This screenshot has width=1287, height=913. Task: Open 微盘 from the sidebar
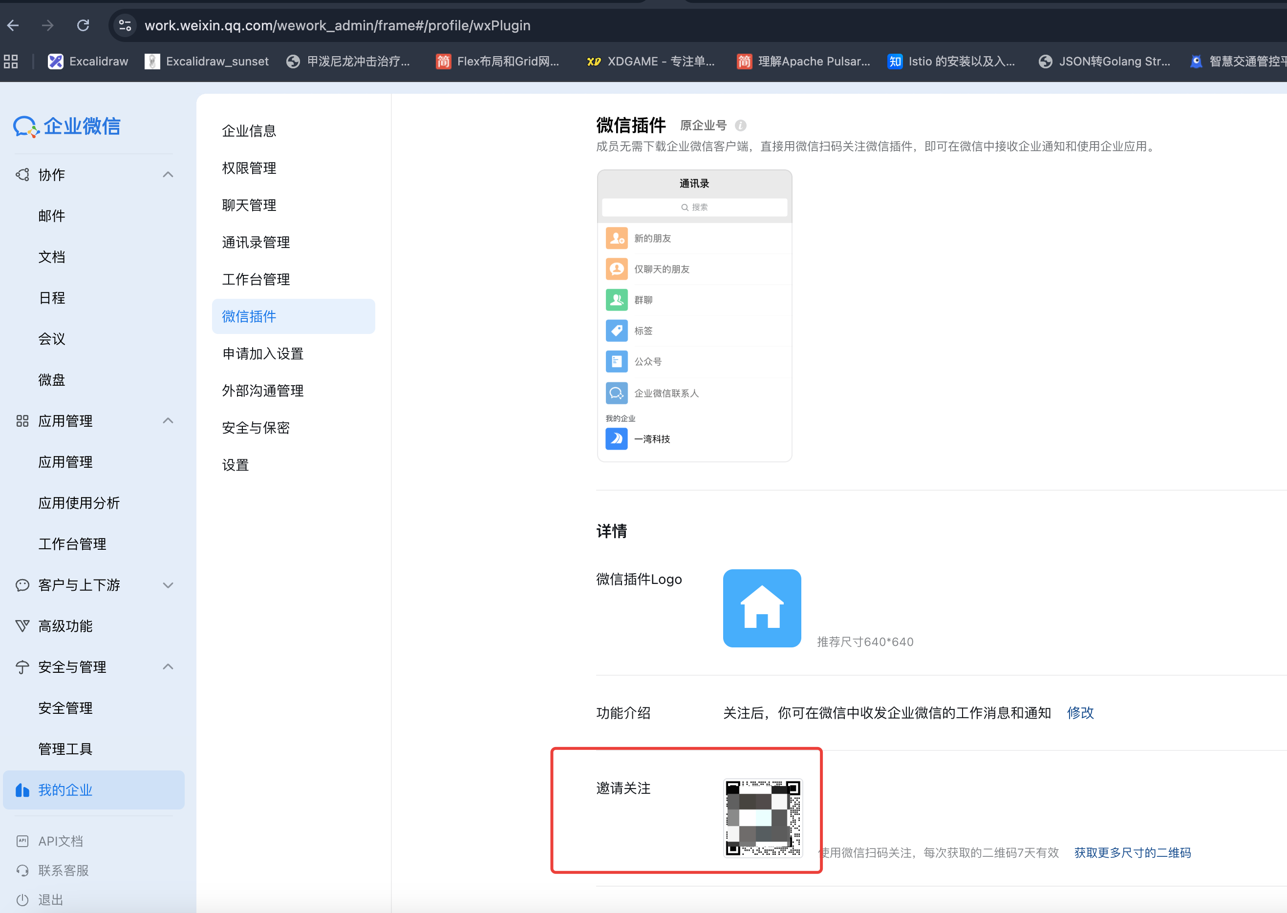pos(51,380)
